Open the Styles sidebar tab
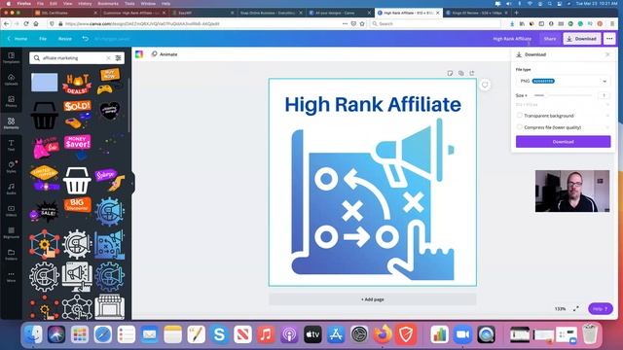623x350 pixels. tap(11, 167)
